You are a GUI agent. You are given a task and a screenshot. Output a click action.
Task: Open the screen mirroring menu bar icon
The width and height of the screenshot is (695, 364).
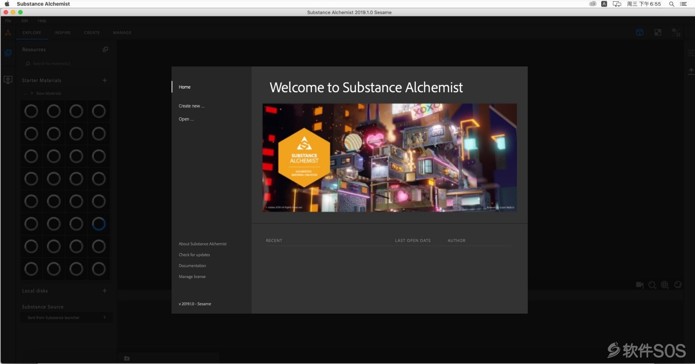(x=617, y=4)
